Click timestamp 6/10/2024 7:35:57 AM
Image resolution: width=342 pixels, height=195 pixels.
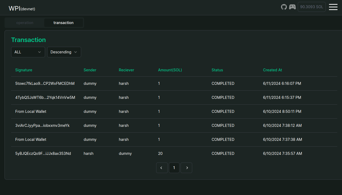pos(283,154)
